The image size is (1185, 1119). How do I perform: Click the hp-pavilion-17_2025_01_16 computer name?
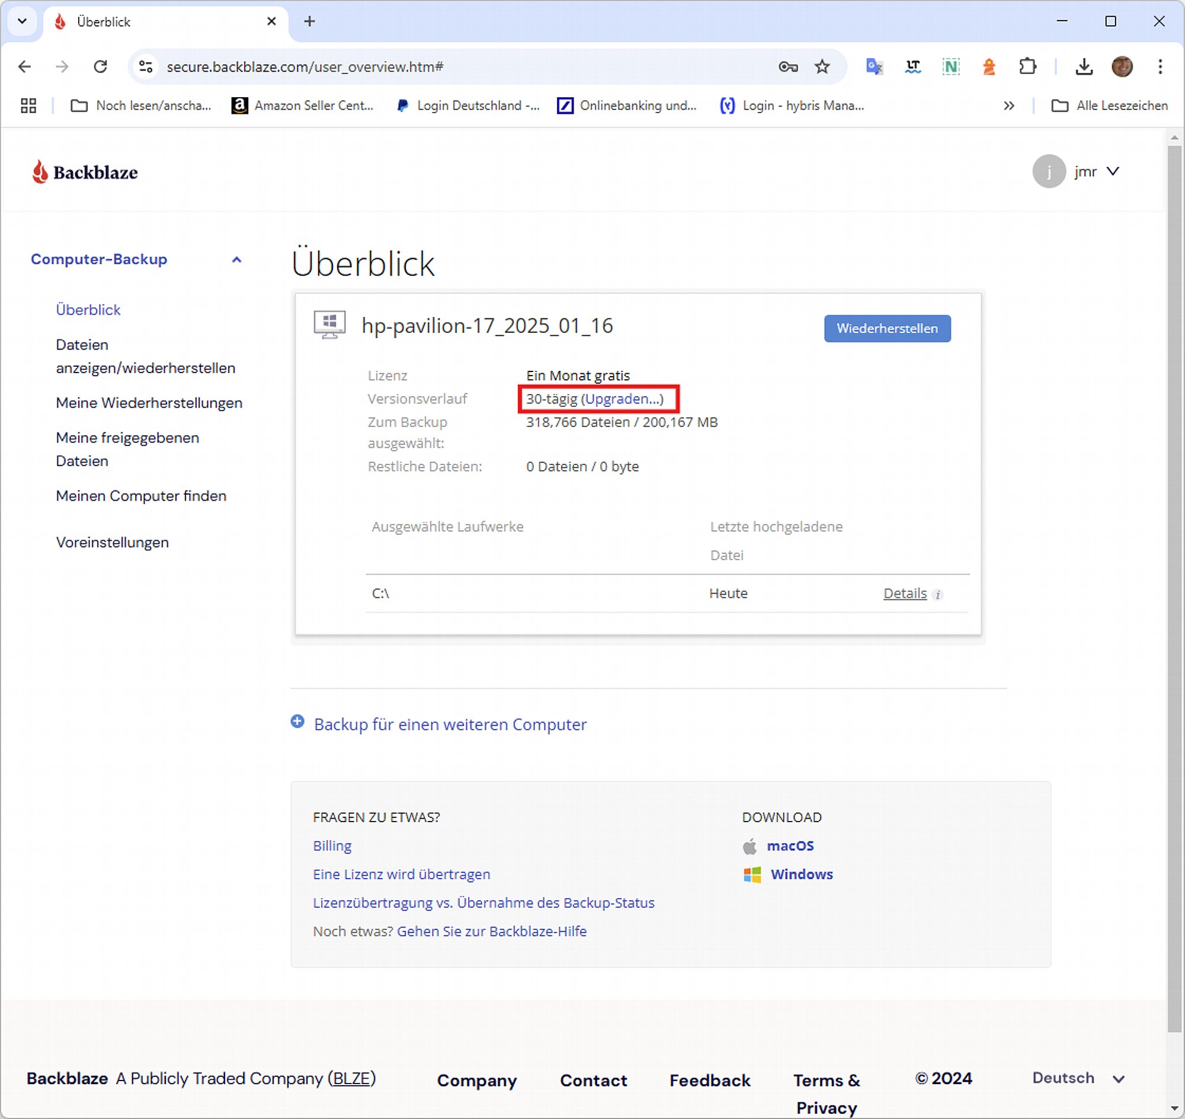[x=487, y=326]
